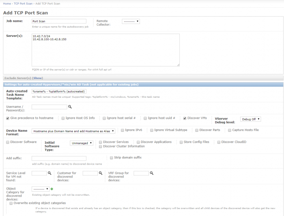Click the Service Level search magnifier icon
284x216 pixels.
coord(49,173)
